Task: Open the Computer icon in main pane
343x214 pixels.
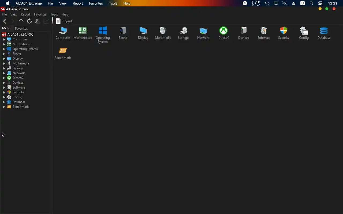Action: click(63, 31)
